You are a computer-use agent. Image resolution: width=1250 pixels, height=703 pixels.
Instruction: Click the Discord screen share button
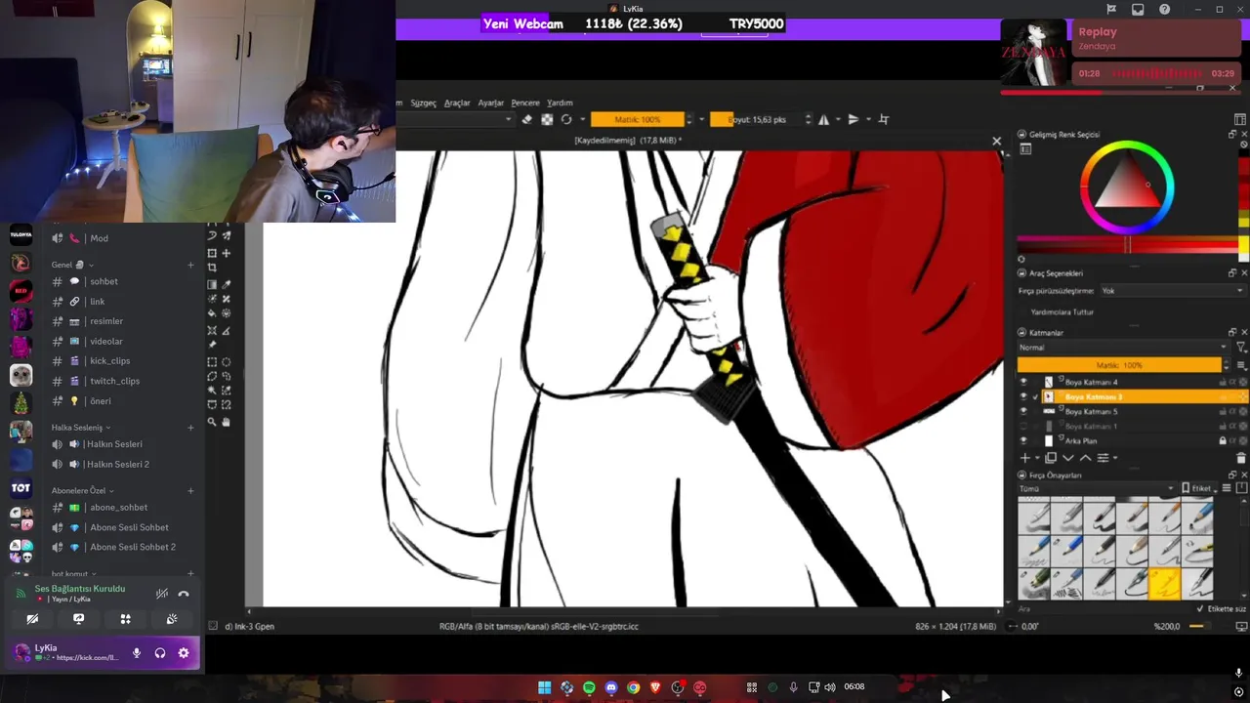(x=79, y=619)
